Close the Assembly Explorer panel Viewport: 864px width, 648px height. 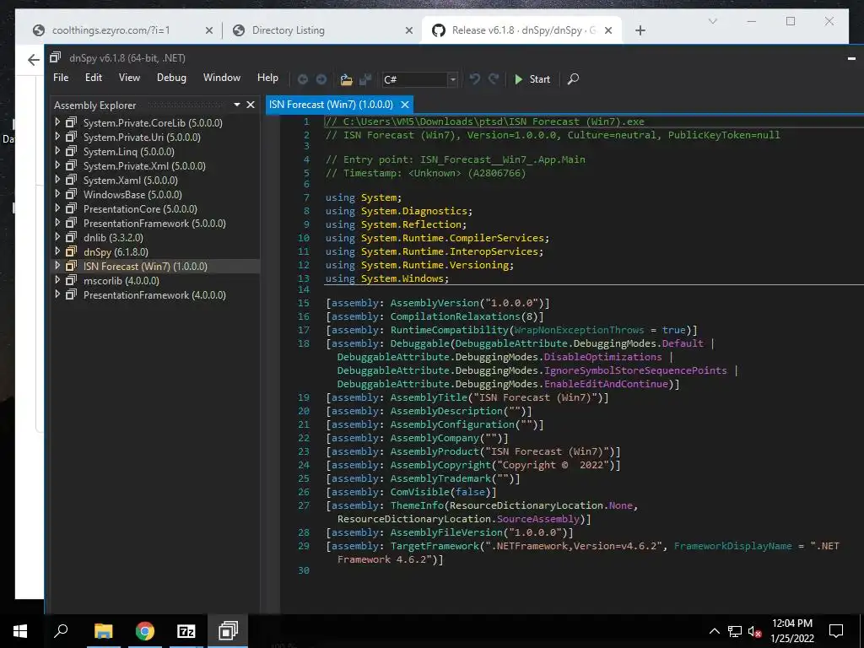(250, 105)
